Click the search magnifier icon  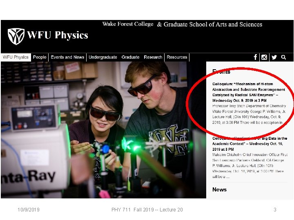[283, 57]
